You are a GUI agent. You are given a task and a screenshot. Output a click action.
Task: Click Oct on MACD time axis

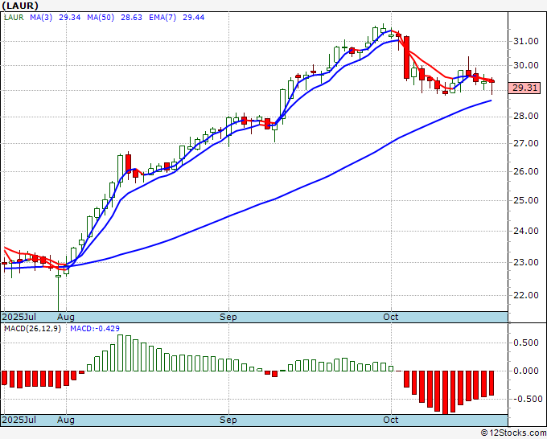pyautogui.click(x=390, y=420)
